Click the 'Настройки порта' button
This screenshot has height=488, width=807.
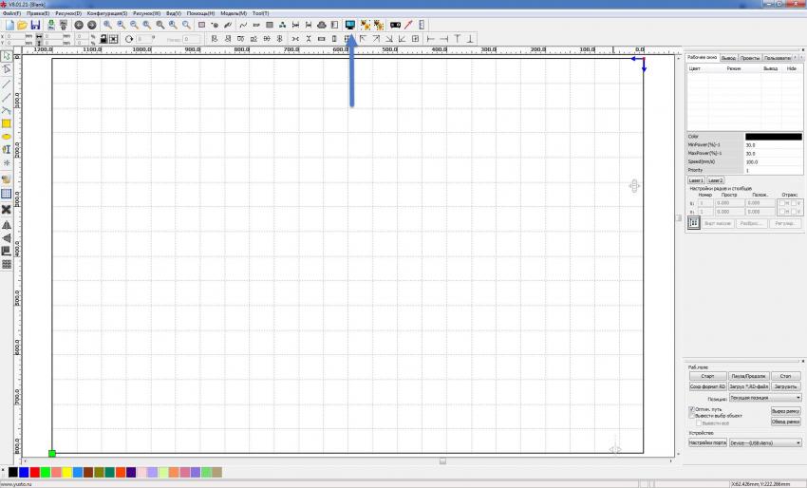(706, 443)
